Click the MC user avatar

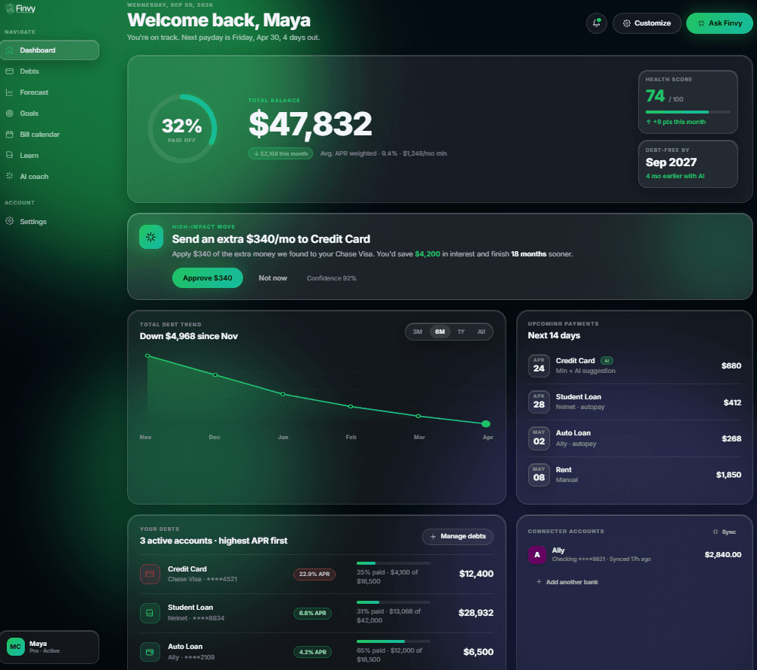pyautogui.click(x=16, y=647)
